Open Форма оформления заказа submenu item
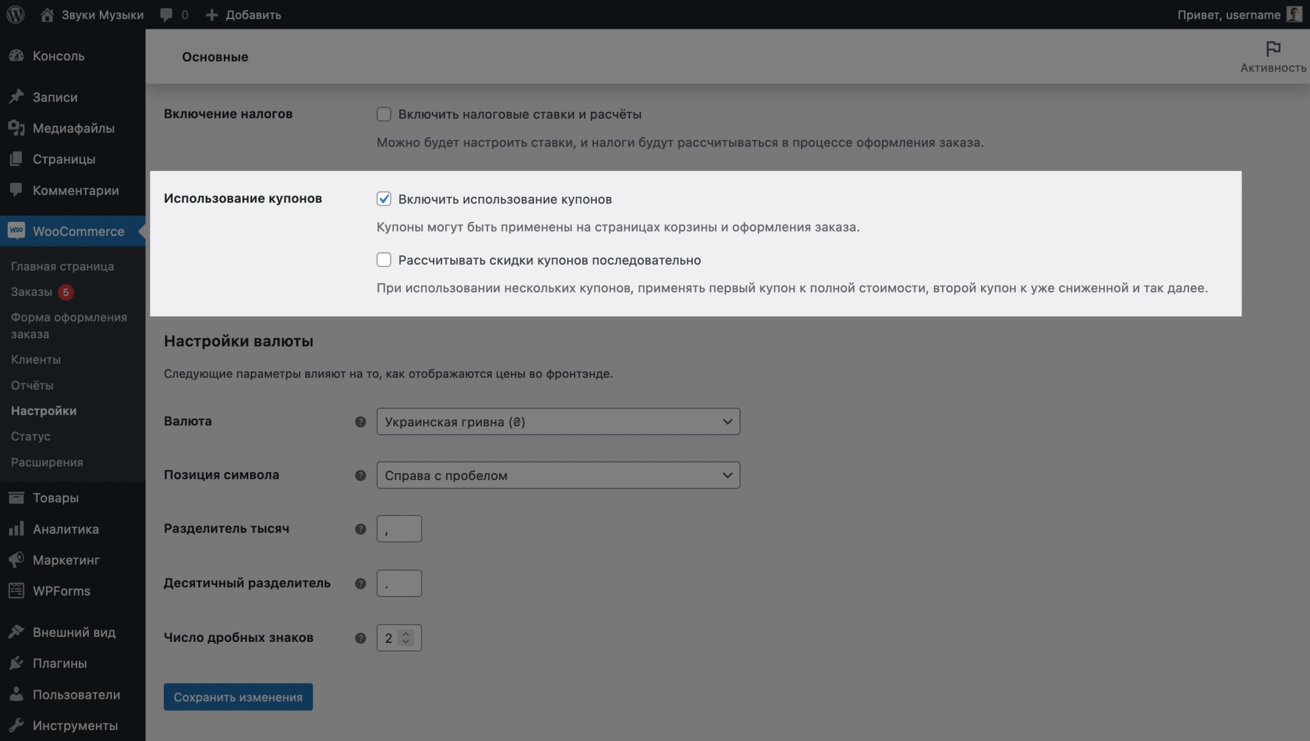This screenshot has height=741, width=1310. pos(69,325)
